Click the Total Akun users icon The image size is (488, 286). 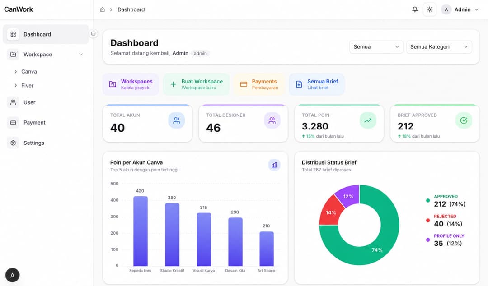click(177, 120)
